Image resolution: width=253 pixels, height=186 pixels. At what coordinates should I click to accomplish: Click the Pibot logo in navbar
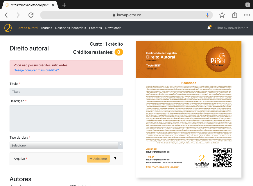point(8,28)
